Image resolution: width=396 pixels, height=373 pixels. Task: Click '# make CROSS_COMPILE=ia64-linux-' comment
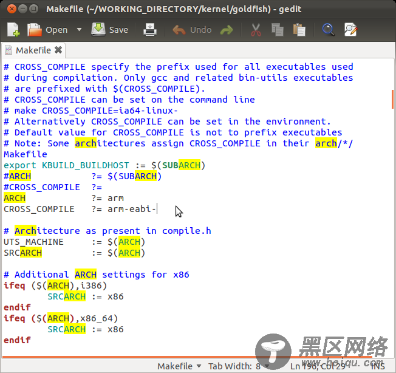tap(91, 111)
